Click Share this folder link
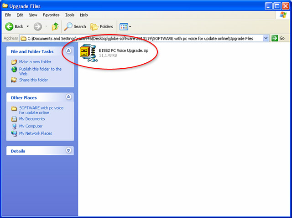The image size is (292, 218). pyautogui.click(x=33, y=80)
